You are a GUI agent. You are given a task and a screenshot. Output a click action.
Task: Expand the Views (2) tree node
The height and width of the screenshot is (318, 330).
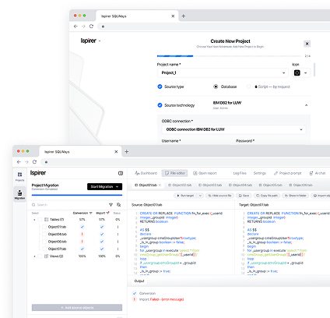click(x=34, y=256)
